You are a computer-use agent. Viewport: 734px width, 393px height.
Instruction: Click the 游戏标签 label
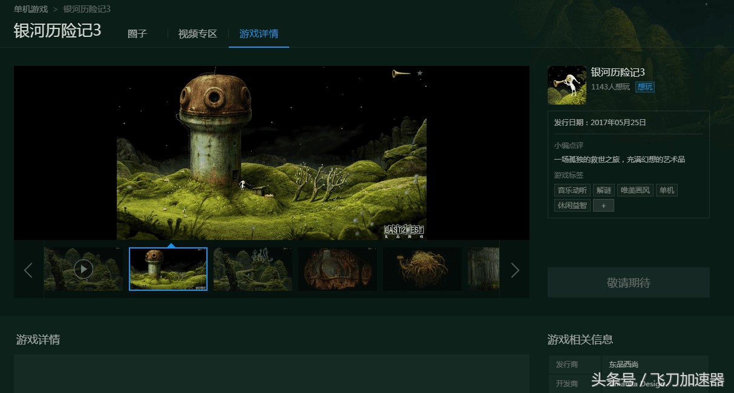tap(569, 175)
